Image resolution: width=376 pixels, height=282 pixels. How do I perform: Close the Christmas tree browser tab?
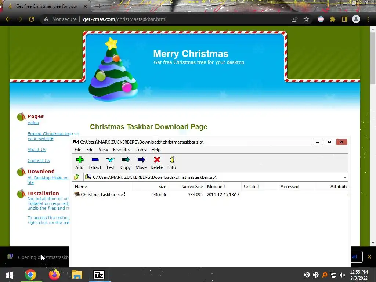[x=85, y=6]
